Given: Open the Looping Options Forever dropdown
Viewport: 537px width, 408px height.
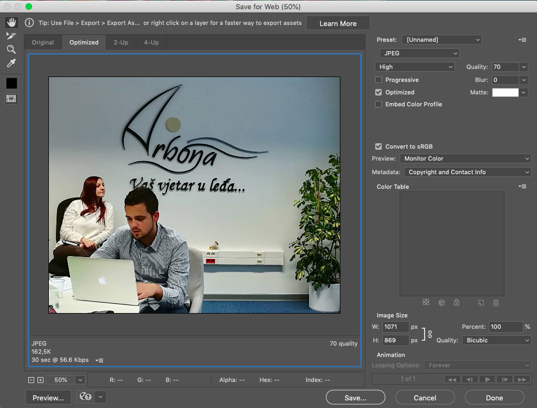Looking at the screenshot, I should tap(478, 365).
